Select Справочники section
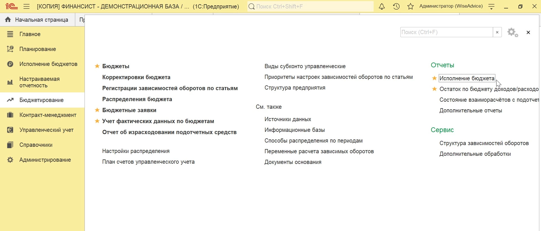The image size is (541, 231). pyautogui.click(x=42, y=145)
